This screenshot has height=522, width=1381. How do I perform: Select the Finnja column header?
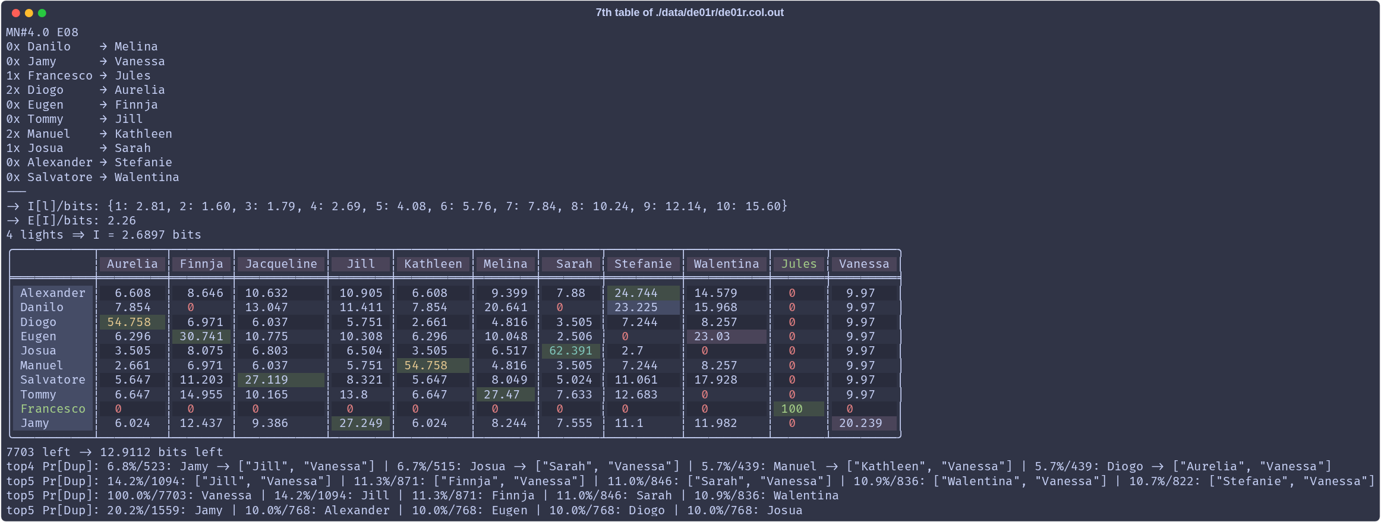point(201,264)
